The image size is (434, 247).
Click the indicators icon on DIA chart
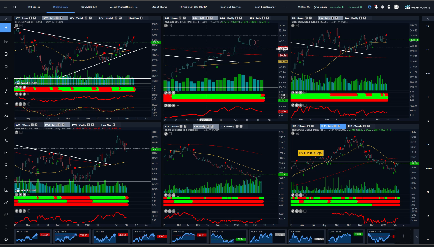point(293,25)
